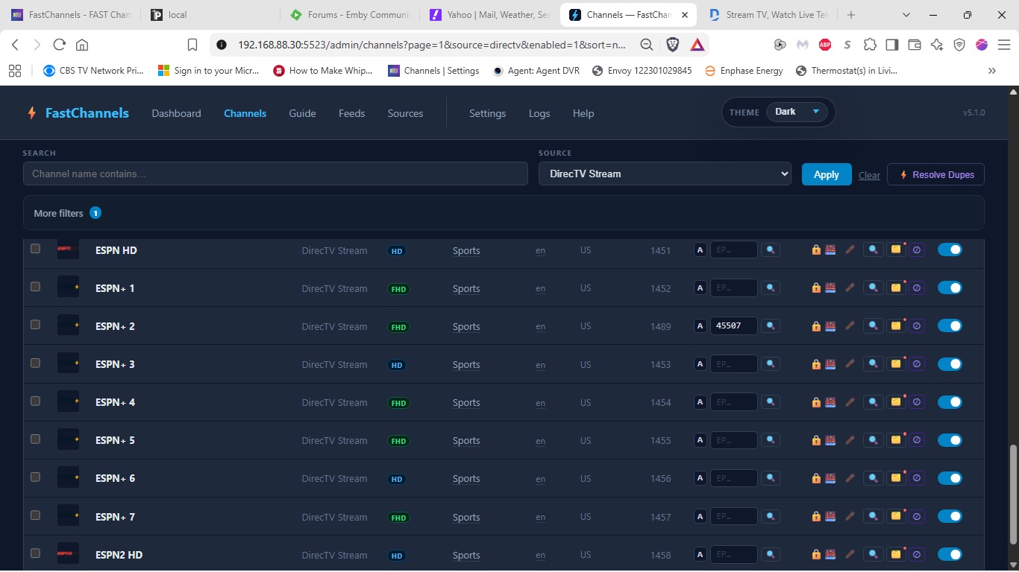Click the "A" badge on ESPN+ 6 row

coord(700,478)
